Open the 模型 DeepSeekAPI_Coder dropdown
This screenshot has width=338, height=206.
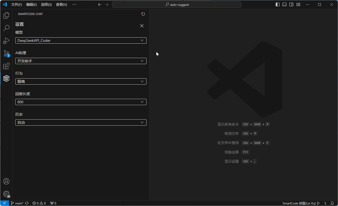pos(81,41)
